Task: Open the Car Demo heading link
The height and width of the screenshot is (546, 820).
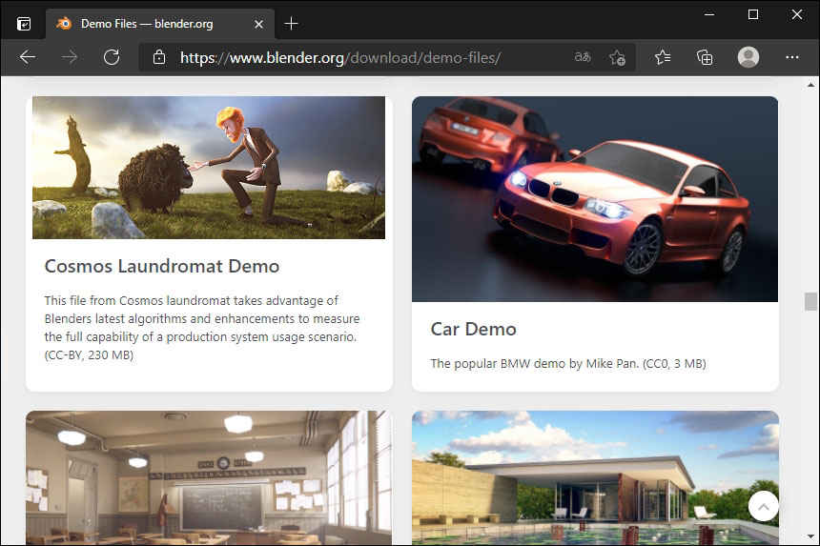Action: (473, 329)
